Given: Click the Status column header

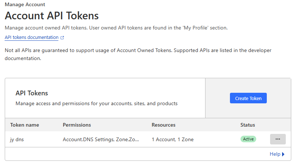Looking at the screenshot, I should [247, 125].
